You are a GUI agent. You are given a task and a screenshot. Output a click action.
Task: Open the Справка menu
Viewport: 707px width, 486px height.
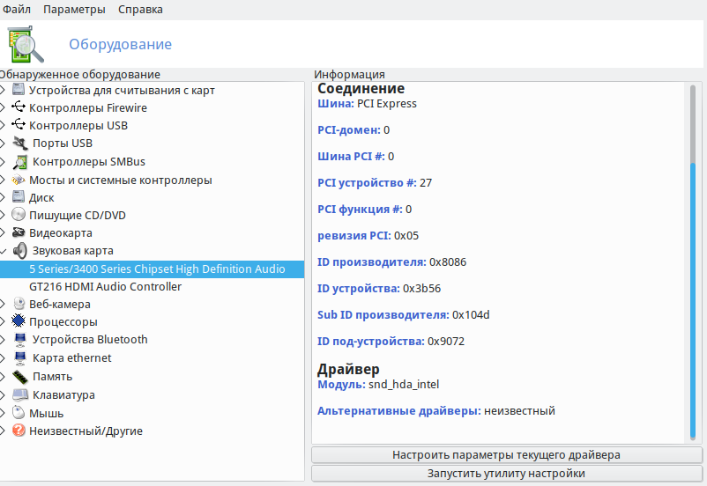[x=140, y=9]
